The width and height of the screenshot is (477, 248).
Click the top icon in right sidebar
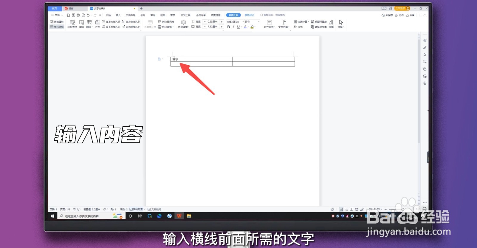click(425, 40)
